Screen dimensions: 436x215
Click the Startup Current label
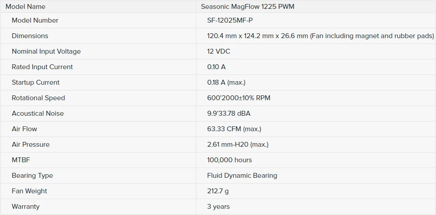(x=36, y=82)
